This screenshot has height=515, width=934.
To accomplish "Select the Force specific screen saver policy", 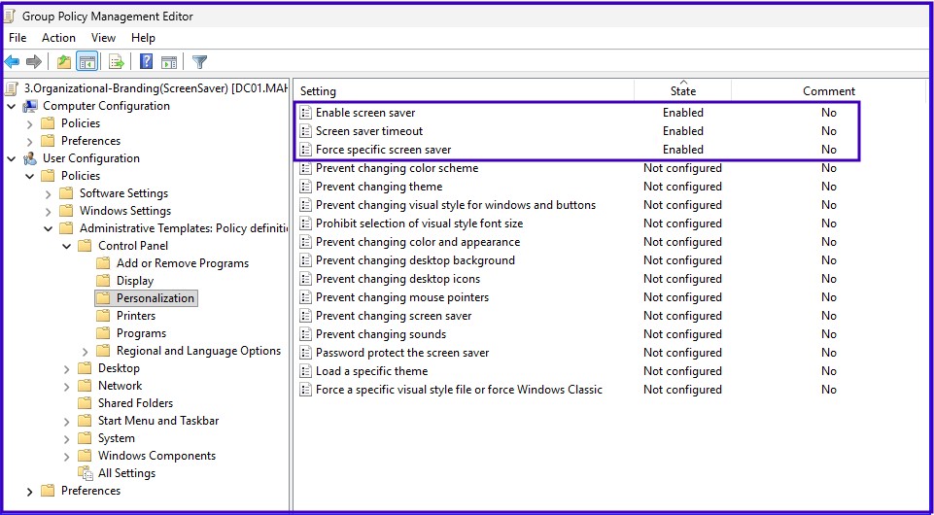I will pyautogui.click(x=383, y=150).
